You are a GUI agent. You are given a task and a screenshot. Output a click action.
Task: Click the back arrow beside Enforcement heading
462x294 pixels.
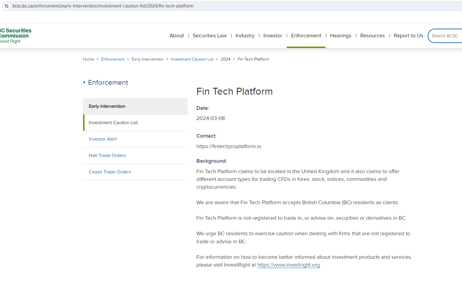point(84,82)
